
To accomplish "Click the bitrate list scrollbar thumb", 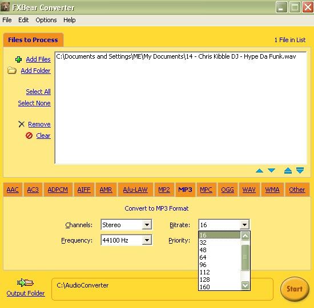I will point(245,257).
